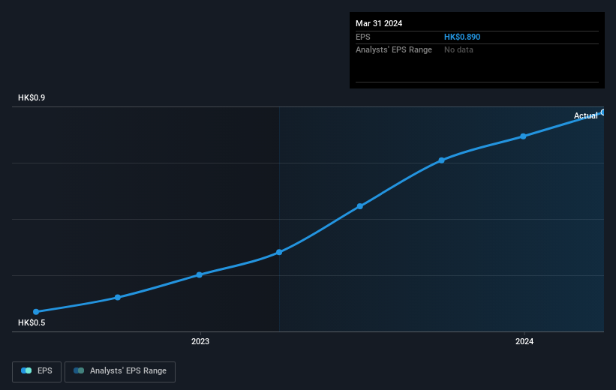This screenshot has width=616, height=390.
Task: Toggle the EPS legend button
Action: coord(37,371)
